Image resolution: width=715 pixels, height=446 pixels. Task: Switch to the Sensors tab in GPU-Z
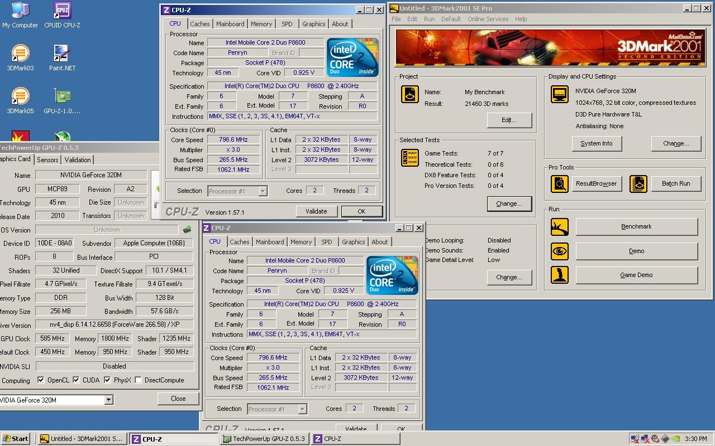[47, 160]
